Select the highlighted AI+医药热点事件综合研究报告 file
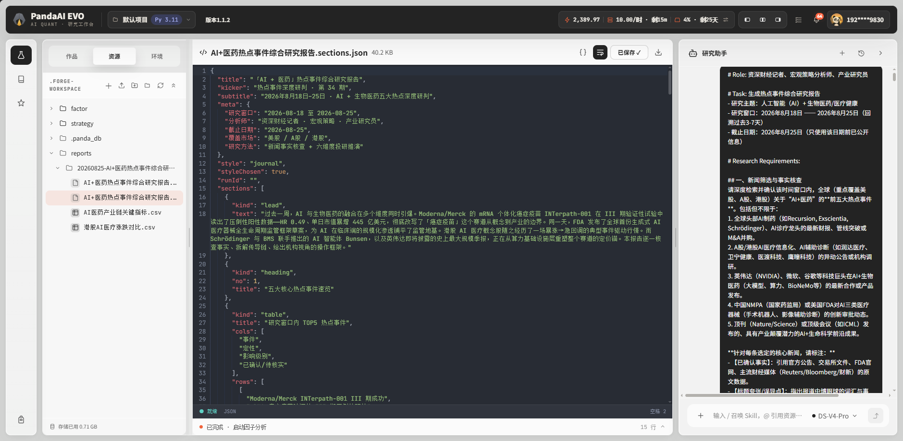Viewport: 903px width, 441px height. pos(114,197)
